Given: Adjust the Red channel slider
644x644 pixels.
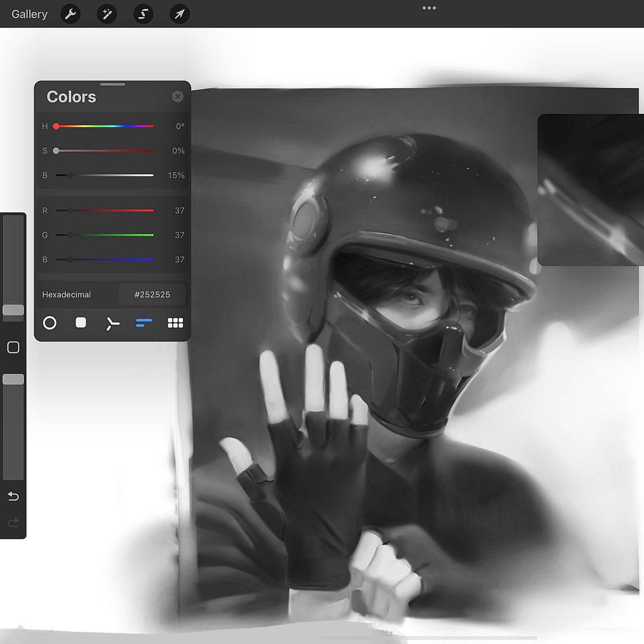Looking at the screenshot, I should coord(104,210).
